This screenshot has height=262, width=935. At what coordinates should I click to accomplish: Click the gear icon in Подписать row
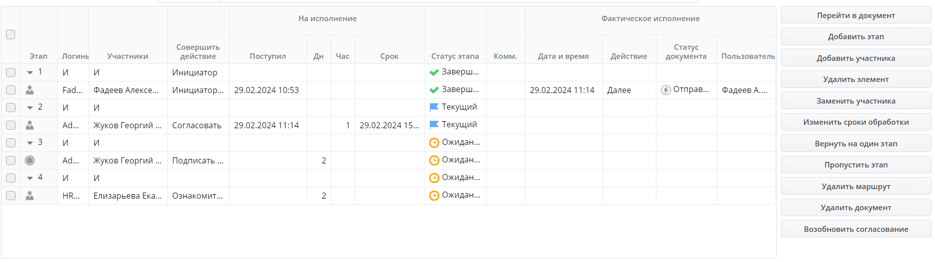[x=30, y=160]
